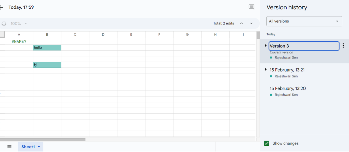Click the horizontal scrollbar below the grid
Screen dimensions: 349x152
(x=43, y=140)
